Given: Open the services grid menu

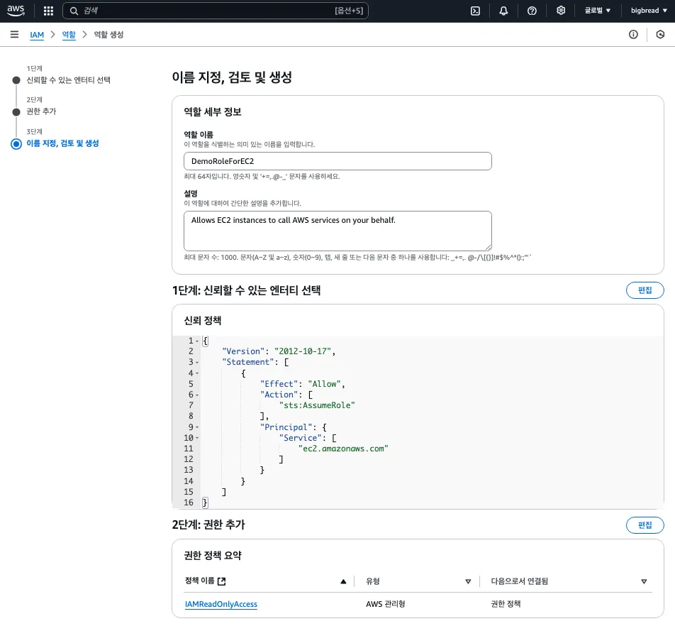Looking at the screenshot, I should pyautogui.click(x=49, y=11).
